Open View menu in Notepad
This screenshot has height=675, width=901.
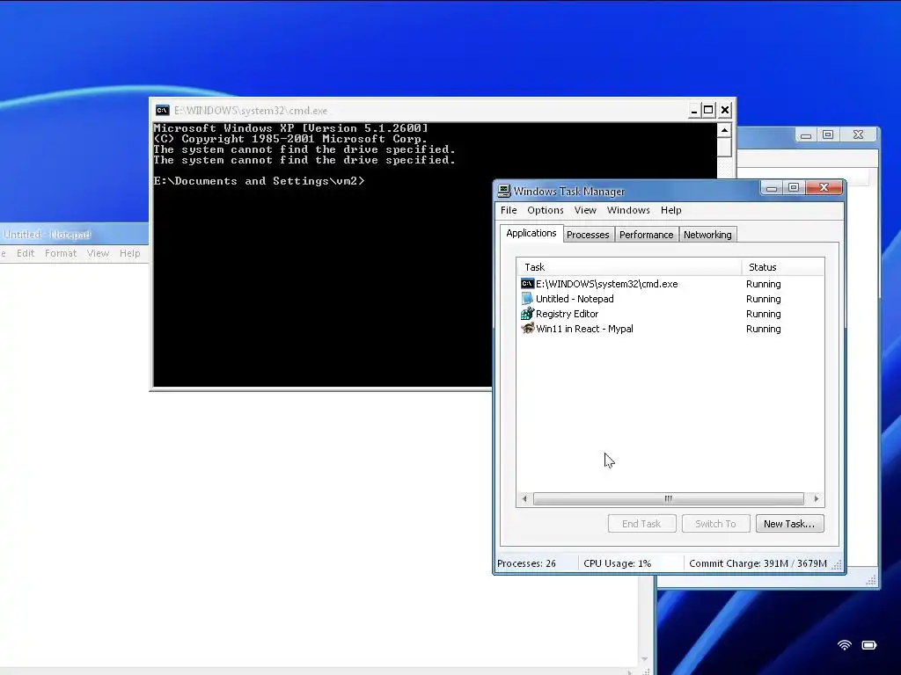pos(98,253)
